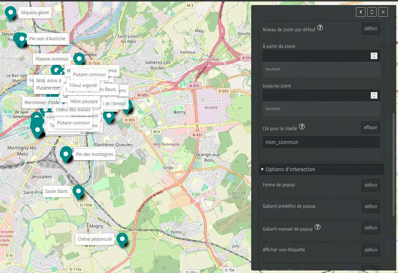Click the Jusqu'au zoom stepper arrows

pyautogui.click(x=374, y=95)
